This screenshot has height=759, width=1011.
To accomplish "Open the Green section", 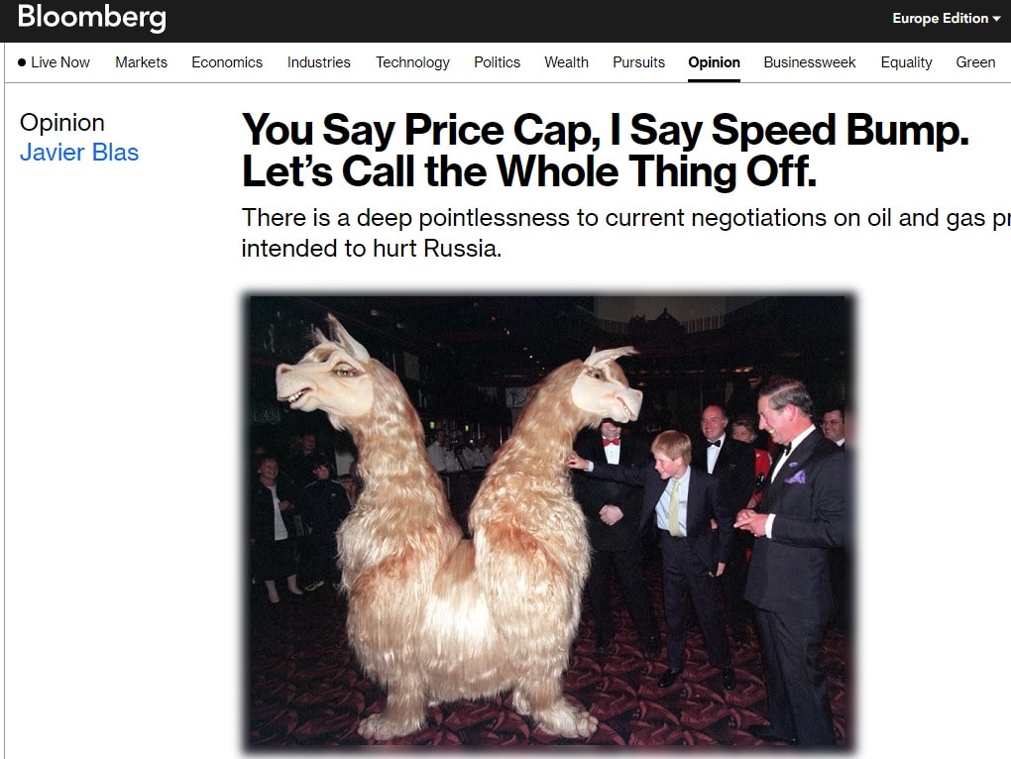I will (975, 62).
